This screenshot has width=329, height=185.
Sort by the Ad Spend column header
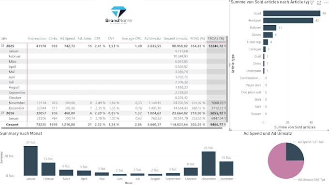click(x=67, y=38)
